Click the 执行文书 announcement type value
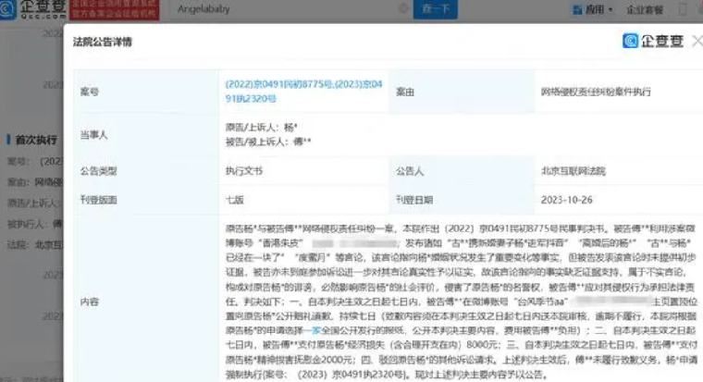Screen dimensions: 703x382 [244, 171]
